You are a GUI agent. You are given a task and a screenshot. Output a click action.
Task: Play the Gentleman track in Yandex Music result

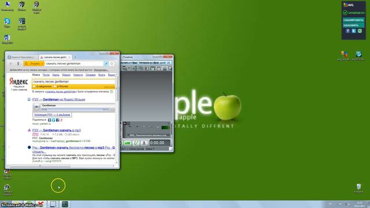tap(36, 107)
